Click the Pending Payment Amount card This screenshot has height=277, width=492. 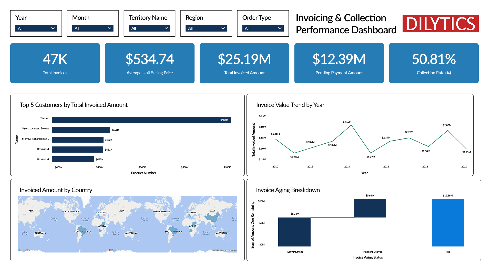(x=339, y=63)
